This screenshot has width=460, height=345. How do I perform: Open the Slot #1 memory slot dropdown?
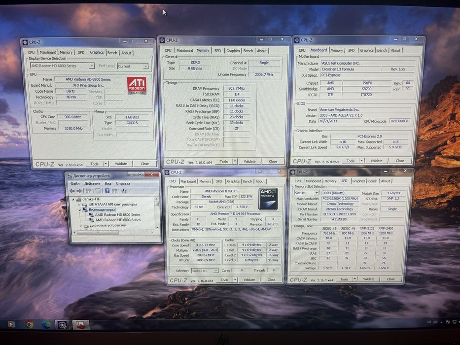point(306,193)
